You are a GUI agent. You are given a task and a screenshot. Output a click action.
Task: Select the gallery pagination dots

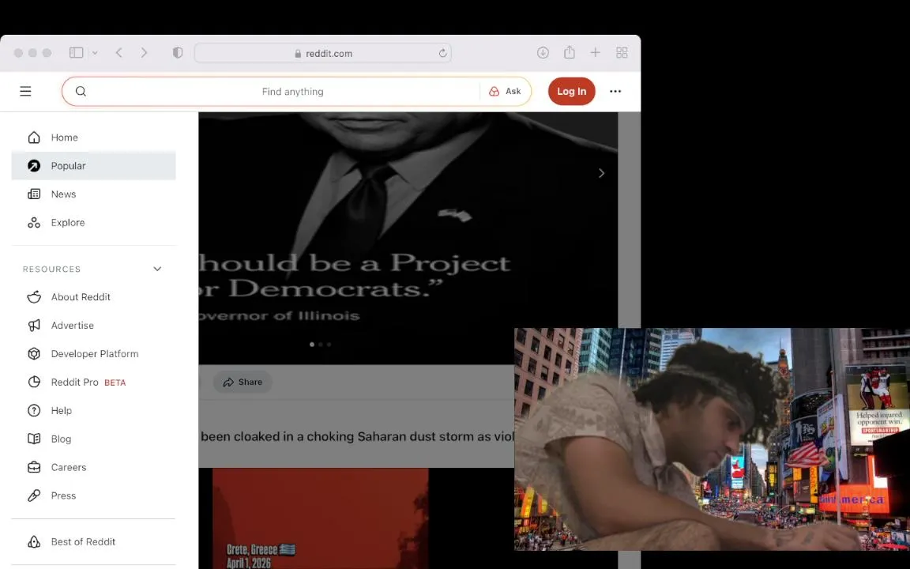coord(321,345)
